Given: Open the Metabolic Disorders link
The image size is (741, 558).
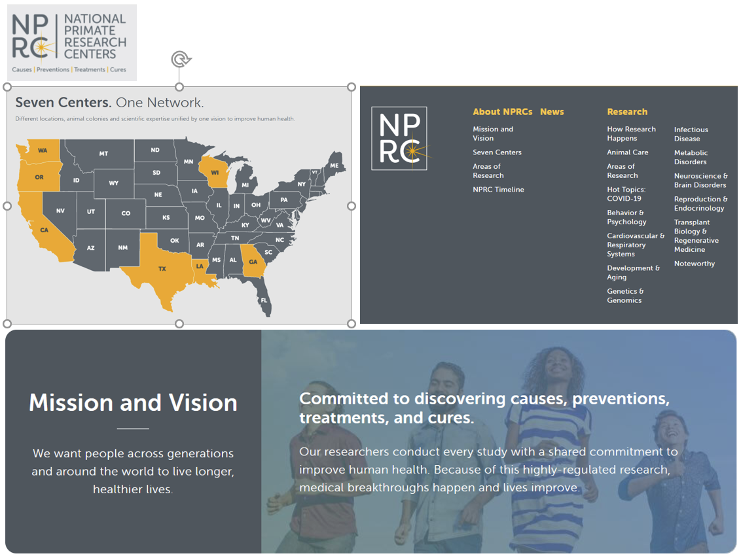Looking at the screenshot, I should (x=691, y=157).
